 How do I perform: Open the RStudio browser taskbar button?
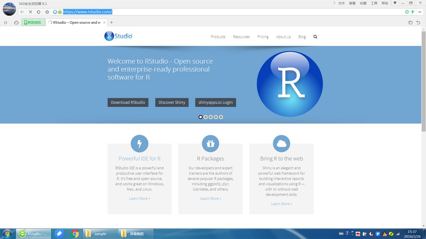(34, 234)
